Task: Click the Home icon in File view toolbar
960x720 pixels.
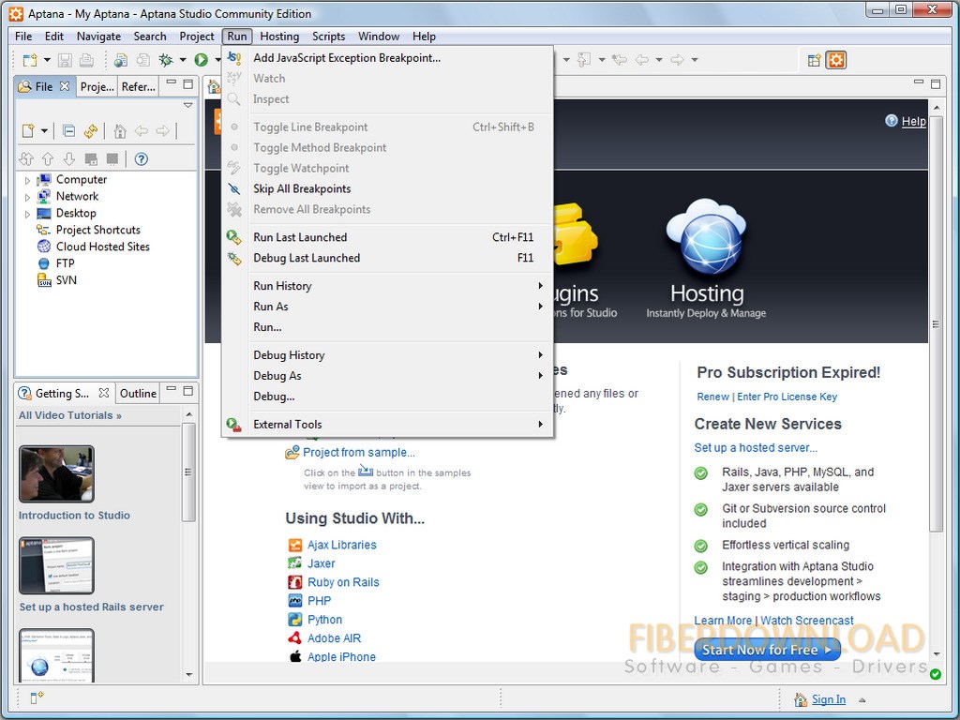Action: [120, 130]
